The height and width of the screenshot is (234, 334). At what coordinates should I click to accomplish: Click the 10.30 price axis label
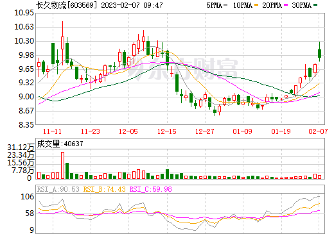pyautogui.click(x=24, y=41)
